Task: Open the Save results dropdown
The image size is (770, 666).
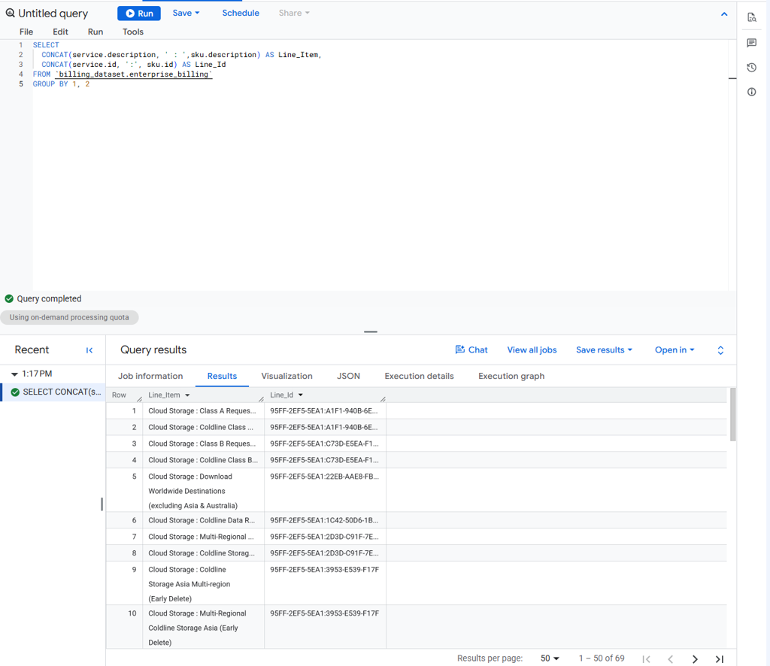Action: pyautogui.click(x=604, y=350)
